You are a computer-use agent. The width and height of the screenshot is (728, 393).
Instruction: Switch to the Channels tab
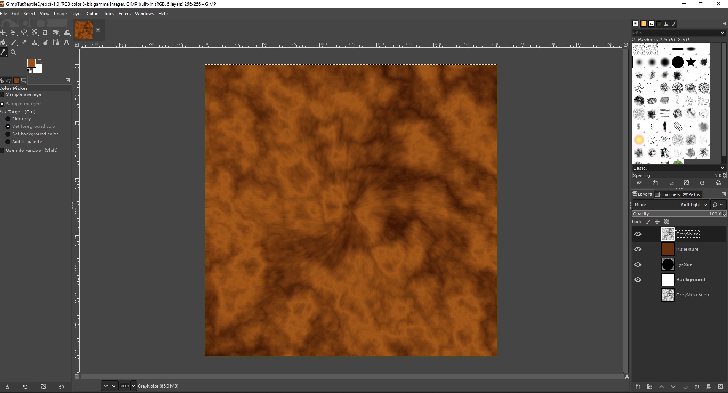[x=667, y=194]
